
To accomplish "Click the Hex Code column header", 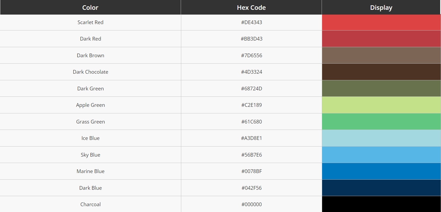I will coord(251,7).
